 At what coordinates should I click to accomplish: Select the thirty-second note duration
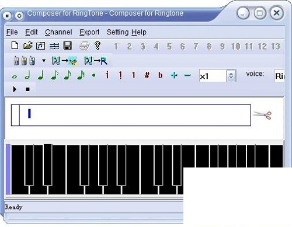[x=81, y=75]
